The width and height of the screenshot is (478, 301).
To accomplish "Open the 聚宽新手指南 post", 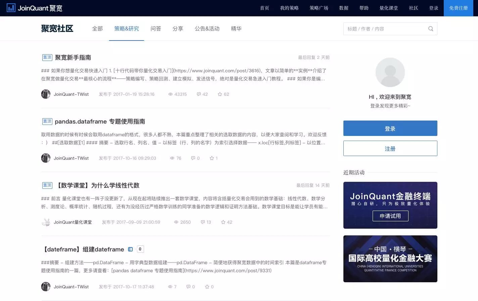I will [x=73, y=58].
